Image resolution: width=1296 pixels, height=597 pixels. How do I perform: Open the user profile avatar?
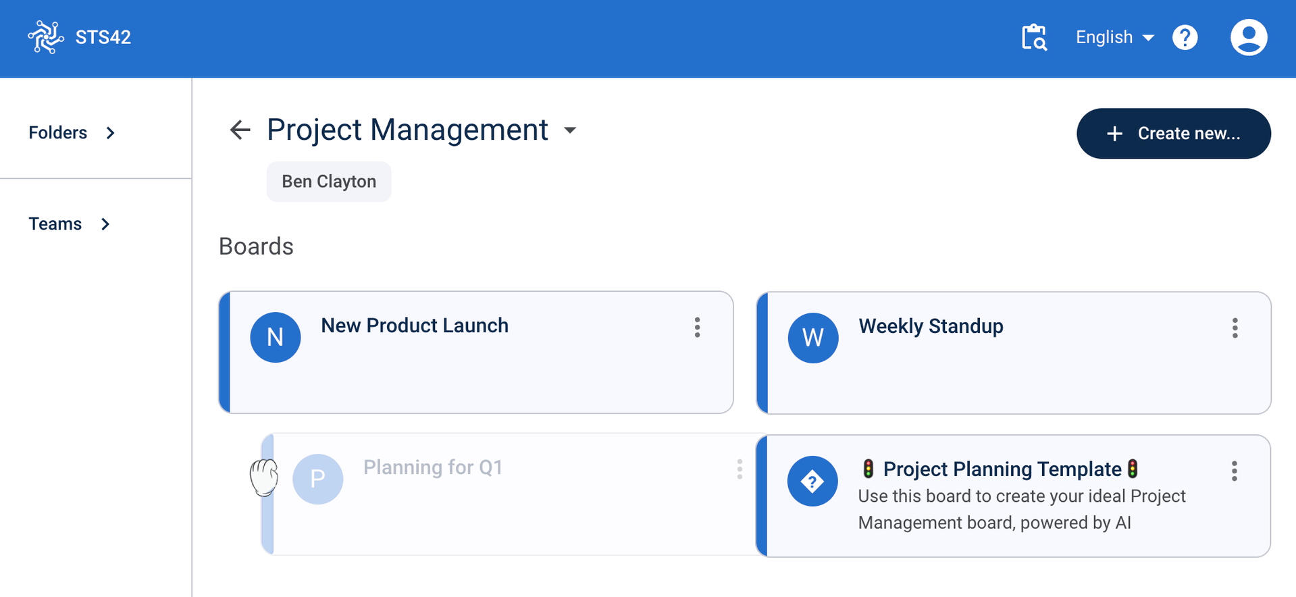click(x=1248, y=37)
